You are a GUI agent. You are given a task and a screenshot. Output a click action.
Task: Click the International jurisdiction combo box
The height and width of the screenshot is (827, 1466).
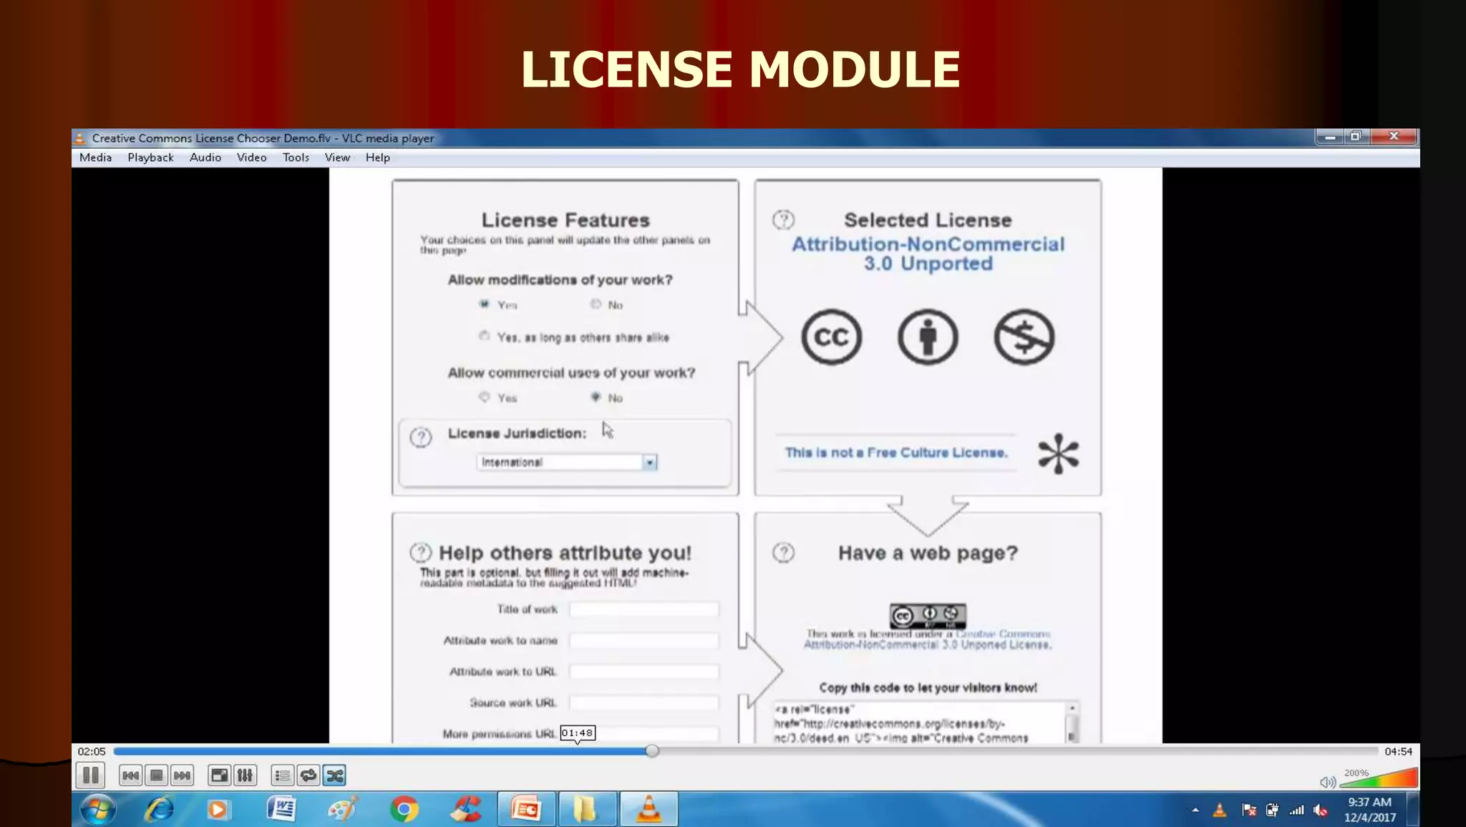click(566, 463)
